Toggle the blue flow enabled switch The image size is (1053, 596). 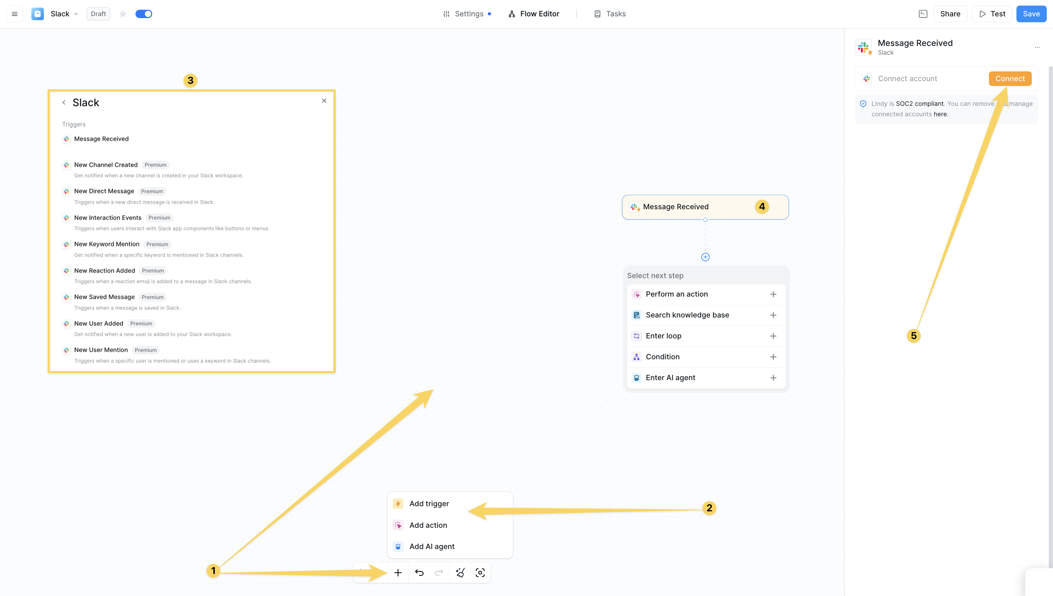(144, 14)
